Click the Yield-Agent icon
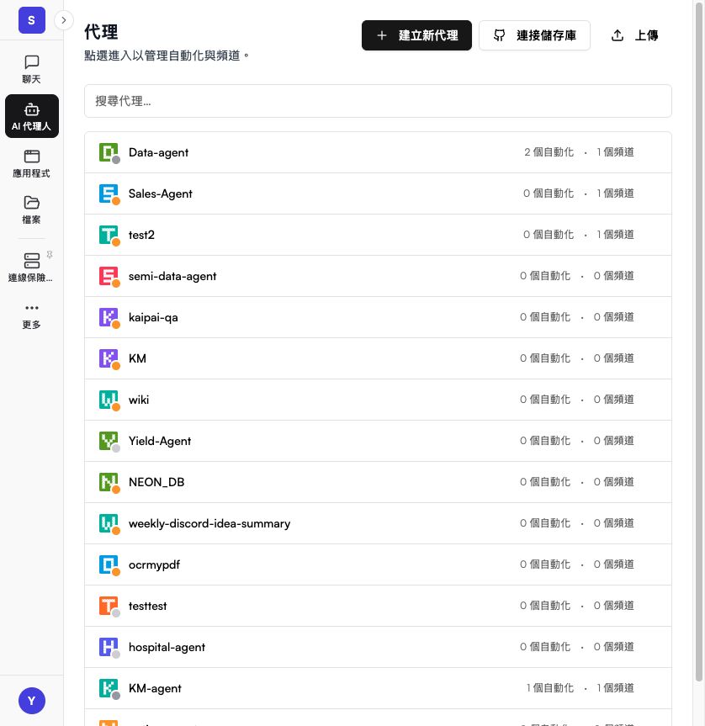Image resolution: width=705 pixels, height=726 pixels. pyautogui.click(x=109, y=442)
